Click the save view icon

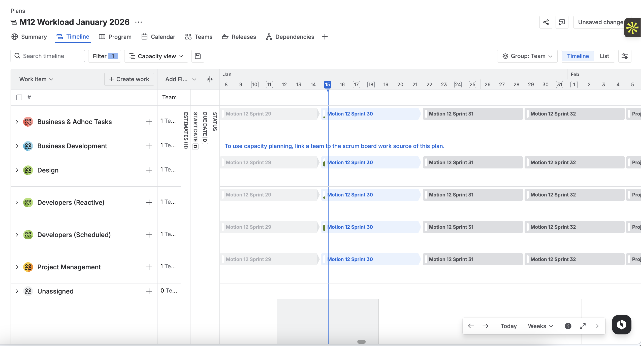(x=198, y=56)
